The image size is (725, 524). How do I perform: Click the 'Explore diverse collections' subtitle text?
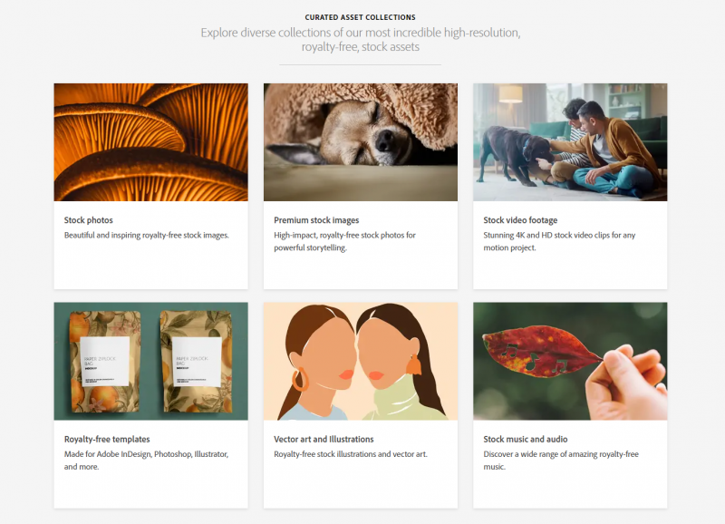click(x=360, y=40)
